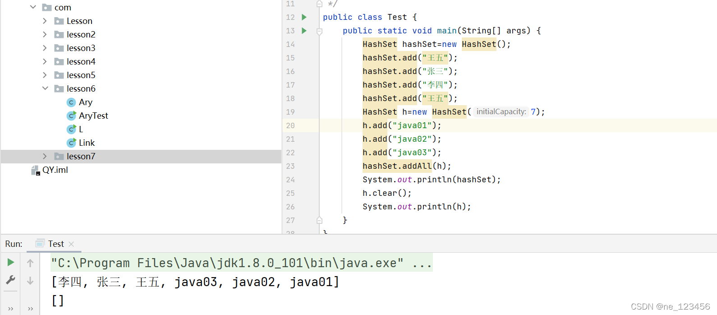Image resolution: width=717 pixels, height=315 pixels.
Task: Click the Run: panel label
Action: click(14, 244)
